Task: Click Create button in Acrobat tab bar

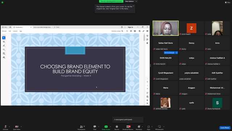Action: click(x=57, y=27)
